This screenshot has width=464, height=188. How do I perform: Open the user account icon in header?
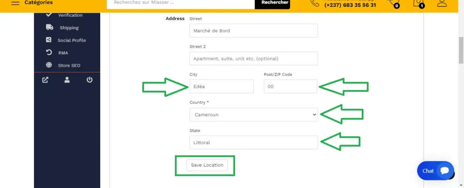tap(442, 3)
